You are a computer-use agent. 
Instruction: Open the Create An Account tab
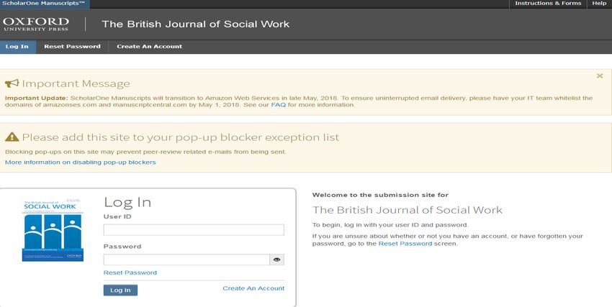click(149, 46)
